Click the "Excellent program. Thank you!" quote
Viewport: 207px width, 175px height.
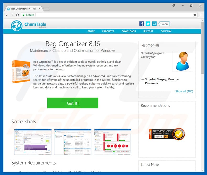point(153,55)
